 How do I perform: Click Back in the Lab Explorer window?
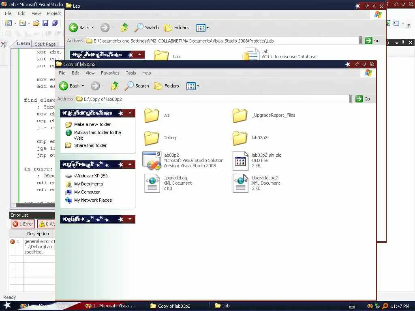tap(79, 28)
